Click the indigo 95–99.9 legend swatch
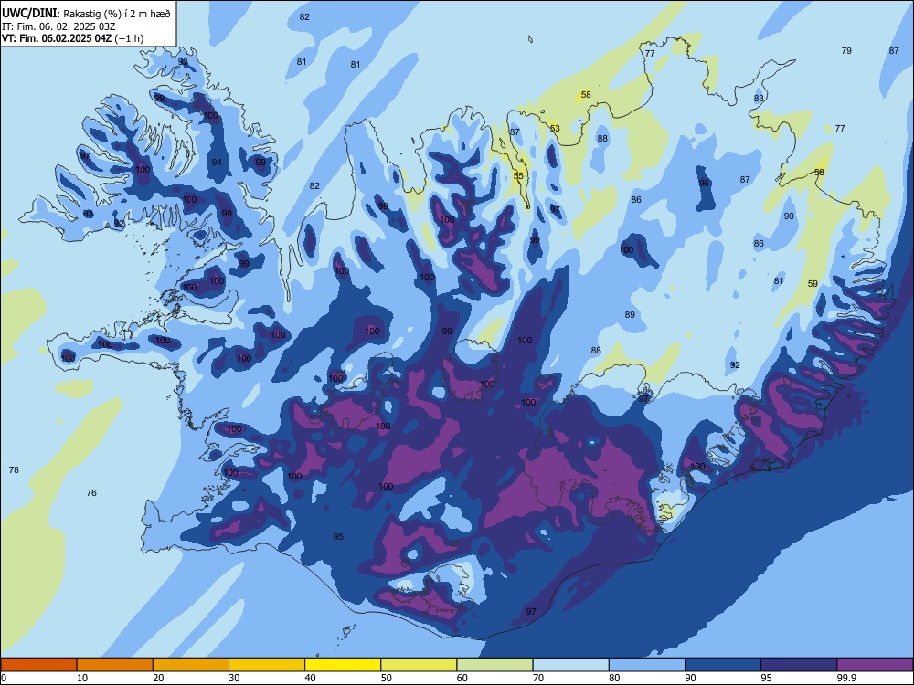The width and height of the screenshot is (914, 685). coord(799,665)
